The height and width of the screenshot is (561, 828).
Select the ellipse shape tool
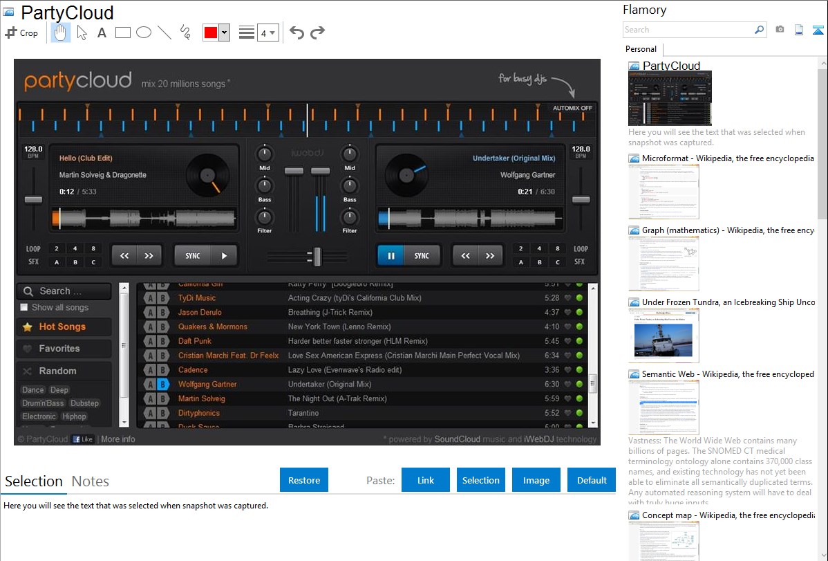point(144,33)
